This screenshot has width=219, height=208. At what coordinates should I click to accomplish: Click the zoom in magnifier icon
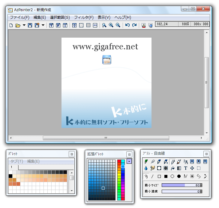coord(111,25)
